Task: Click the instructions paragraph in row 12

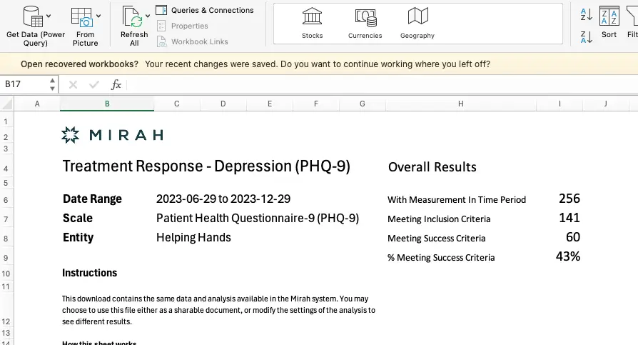Action: [x=218, y=310]
